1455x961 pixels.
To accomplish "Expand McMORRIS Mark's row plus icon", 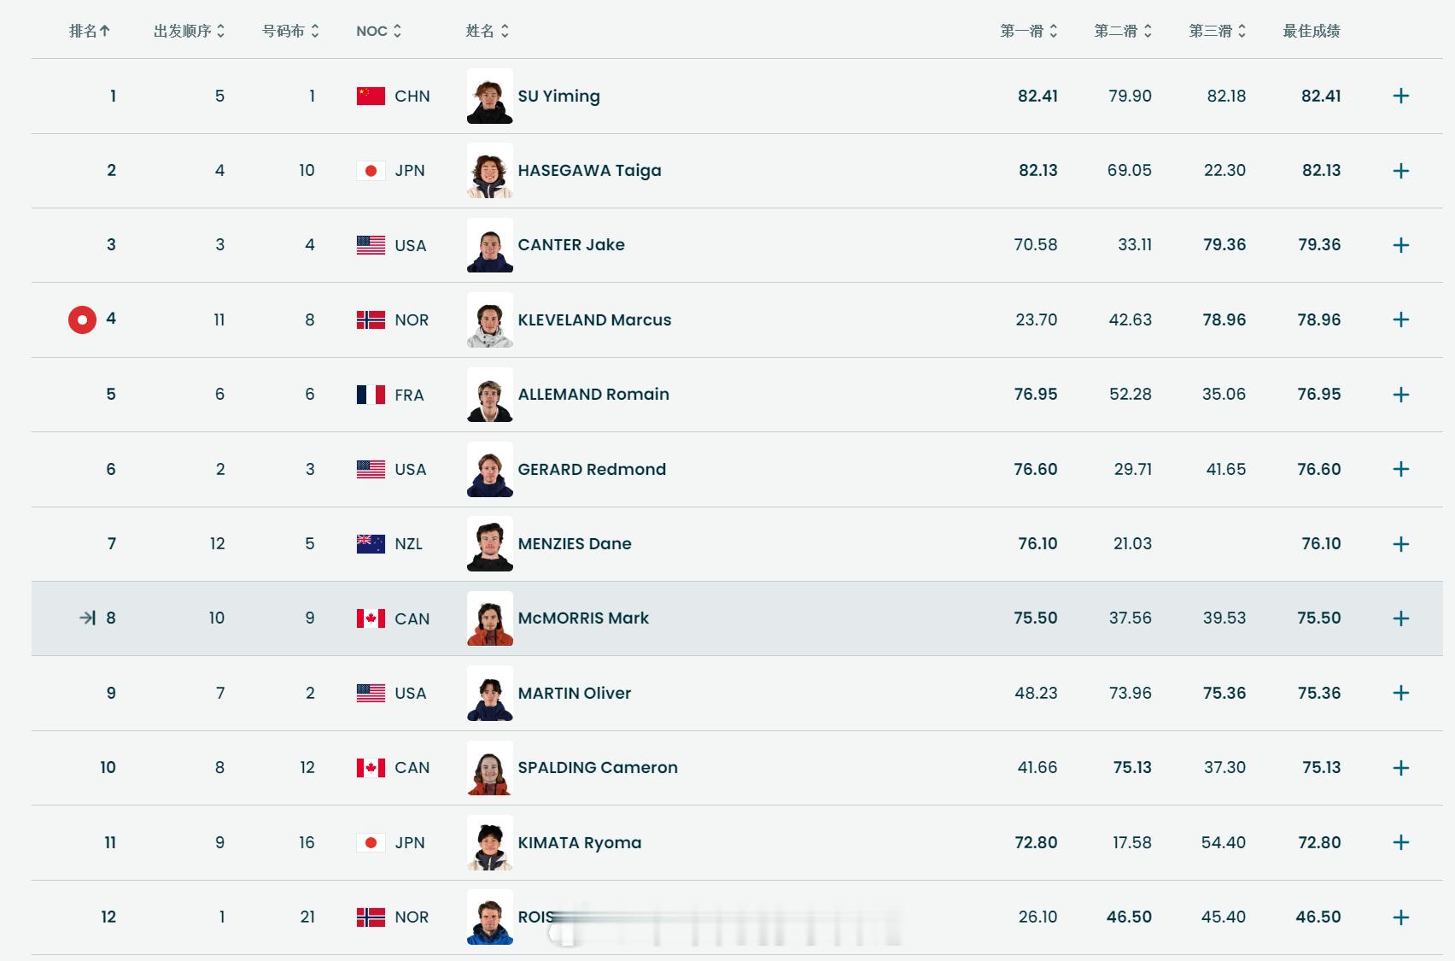I will (1400, 618).
